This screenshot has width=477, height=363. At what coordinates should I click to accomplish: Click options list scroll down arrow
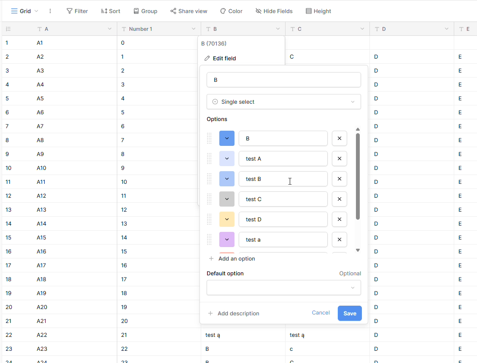(x=358, y=250)
